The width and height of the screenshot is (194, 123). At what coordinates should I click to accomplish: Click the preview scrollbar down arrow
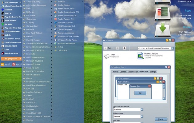164,98
